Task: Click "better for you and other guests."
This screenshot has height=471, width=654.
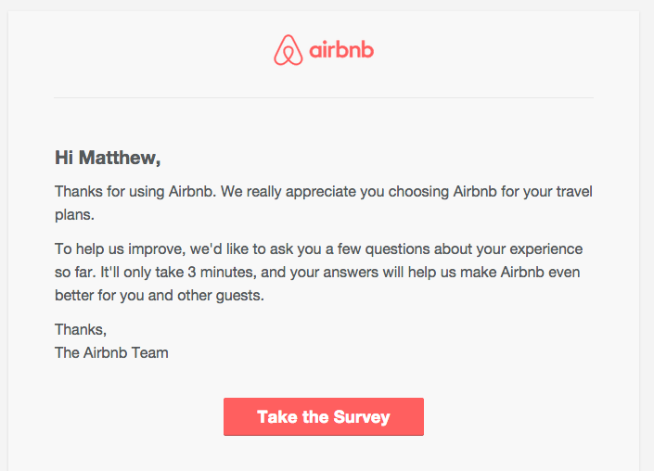Action: [160, 297]
